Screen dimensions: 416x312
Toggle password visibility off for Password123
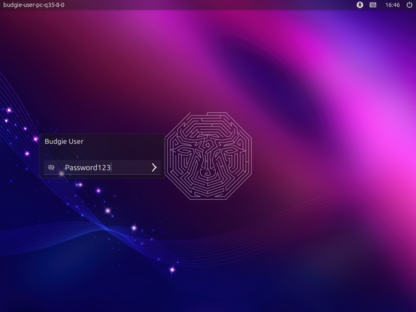(x=51, y=168)
